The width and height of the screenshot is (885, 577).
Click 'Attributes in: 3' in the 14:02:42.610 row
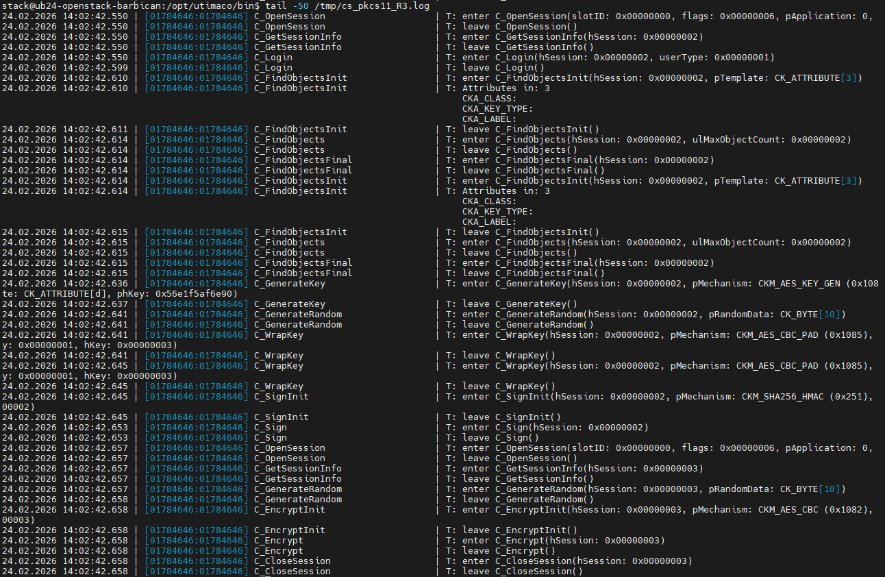tap(506, 88)
